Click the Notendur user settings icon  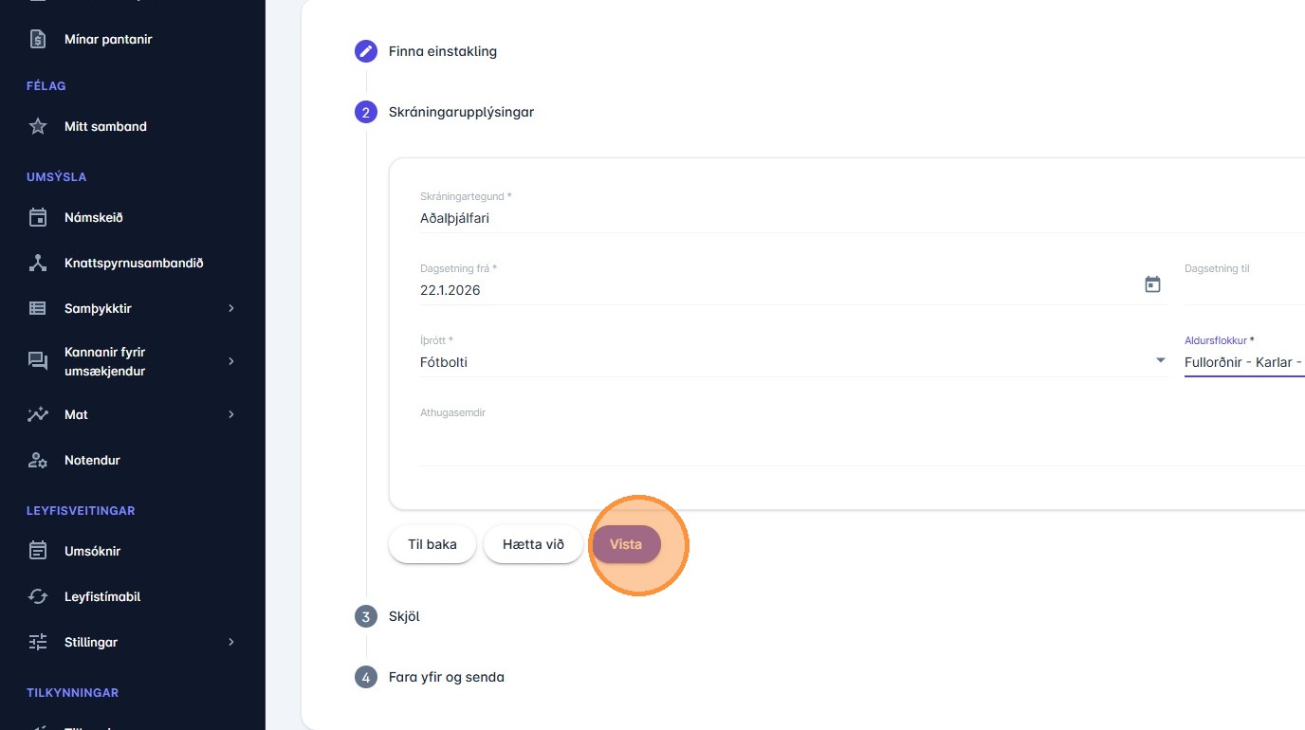coord(38,460)
